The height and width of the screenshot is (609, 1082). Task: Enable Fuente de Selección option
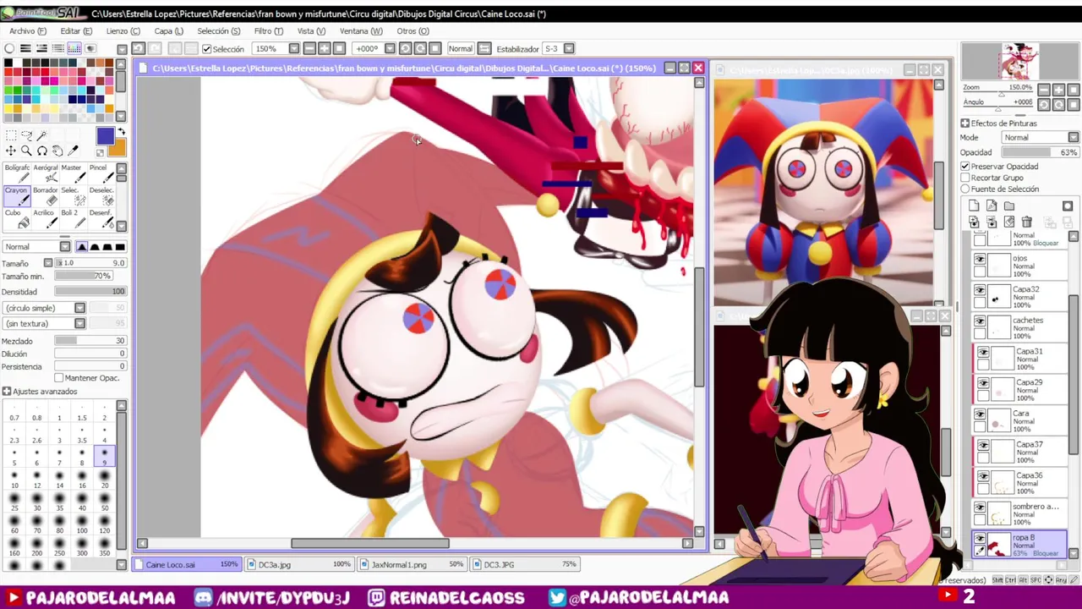tap(965, 189)
